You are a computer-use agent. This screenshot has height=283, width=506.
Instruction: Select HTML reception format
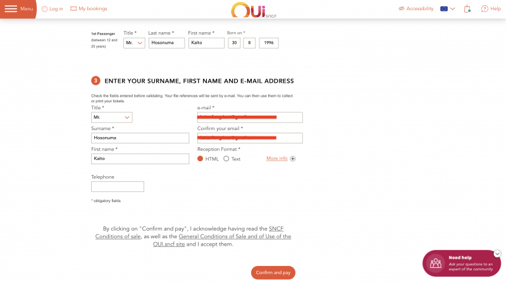[x=200, y=159]
